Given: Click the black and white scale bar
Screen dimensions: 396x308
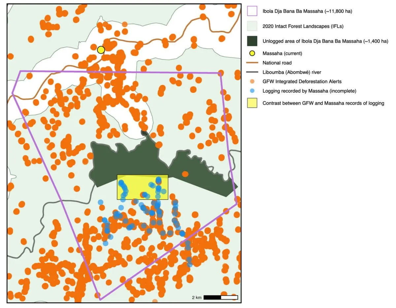Looking at the screenshot, I should click(220, 297).
